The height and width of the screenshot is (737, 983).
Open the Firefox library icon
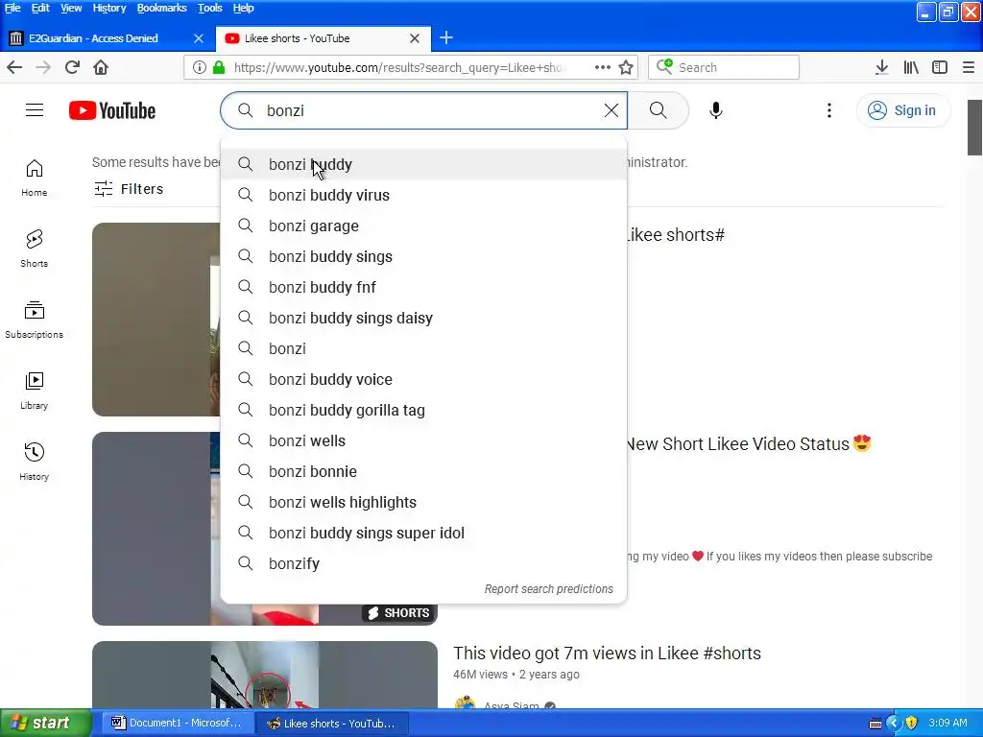point(910,67)
